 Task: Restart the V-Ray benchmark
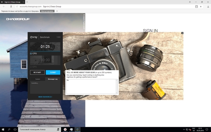tap(37, 72)
